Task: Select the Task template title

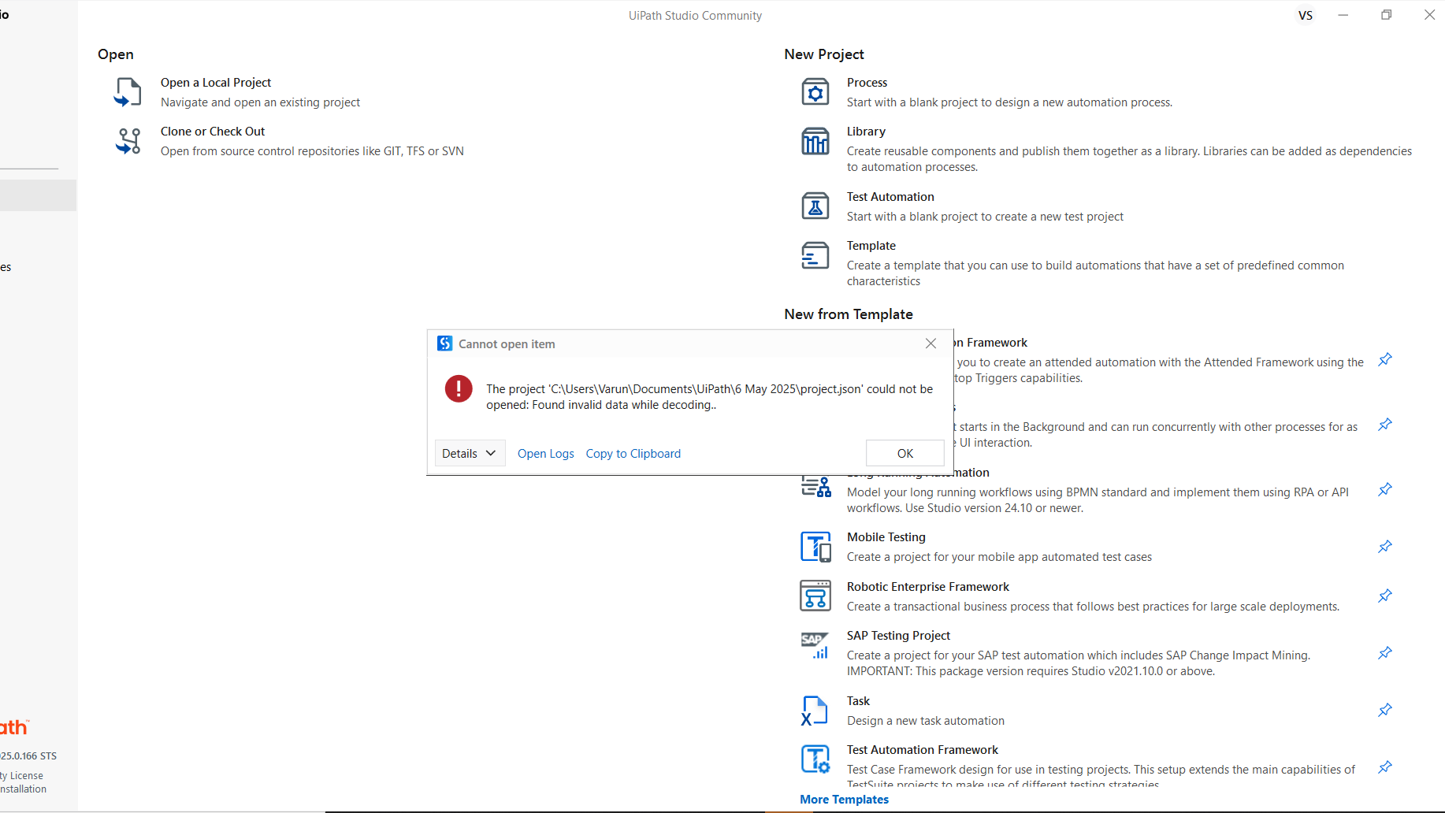Action: [x=858, y=701]
